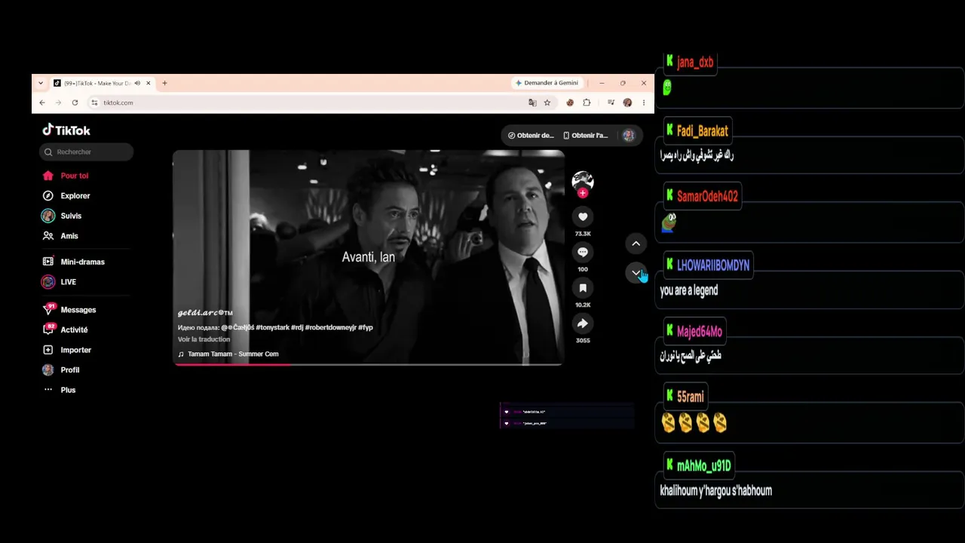Click the chat message "you are a legend"
This screenshot has width=965, height=543.
tap(689, 290)
